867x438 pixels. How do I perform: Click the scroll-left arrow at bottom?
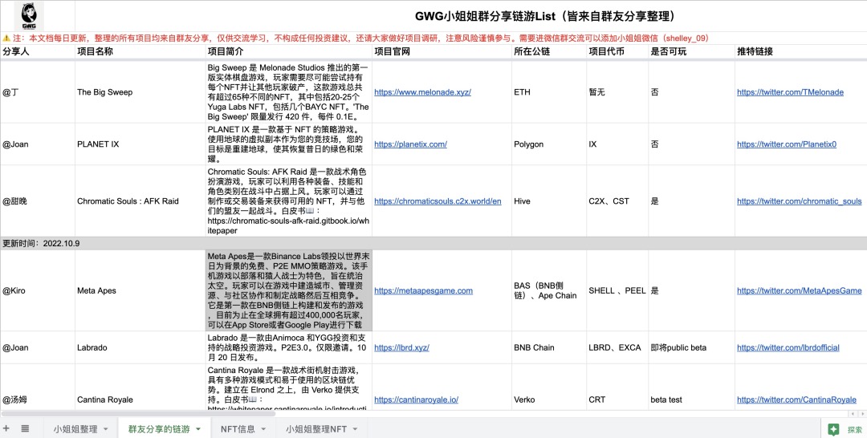853,414
